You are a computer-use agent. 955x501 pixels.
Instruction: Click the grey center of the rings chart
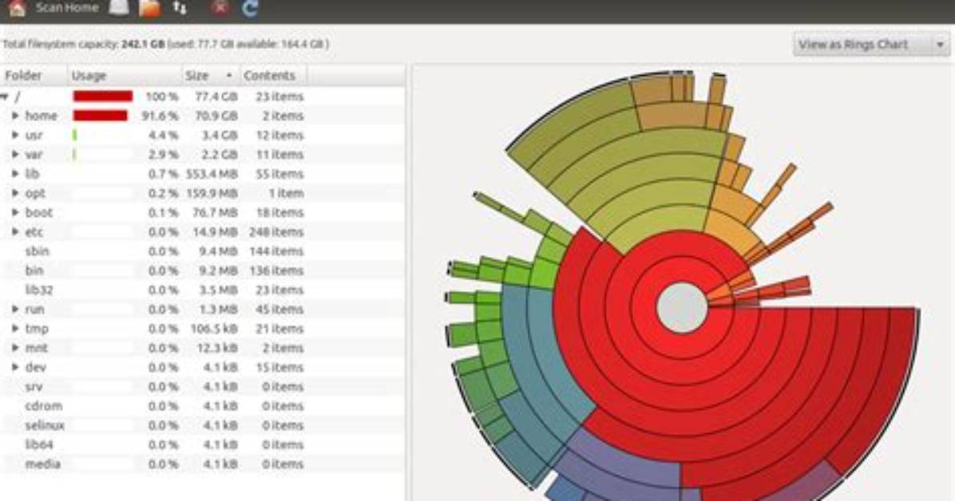pyautogui.click(x=682, y=307)
